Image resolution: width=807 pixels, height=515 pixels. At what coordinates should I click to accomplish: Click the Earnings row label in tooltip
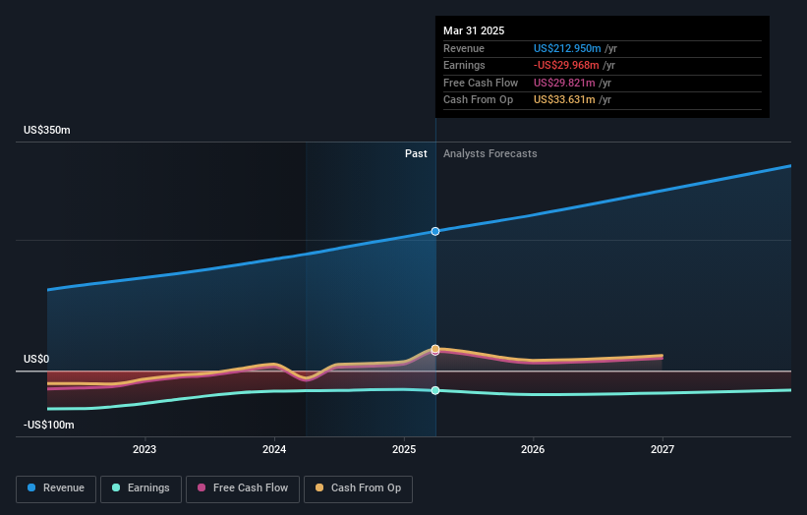pos(464,65)
